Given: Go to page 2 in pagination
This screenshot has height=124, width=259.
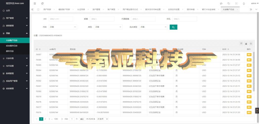Looking at the screenshot, I should click(x=45, y=119).
